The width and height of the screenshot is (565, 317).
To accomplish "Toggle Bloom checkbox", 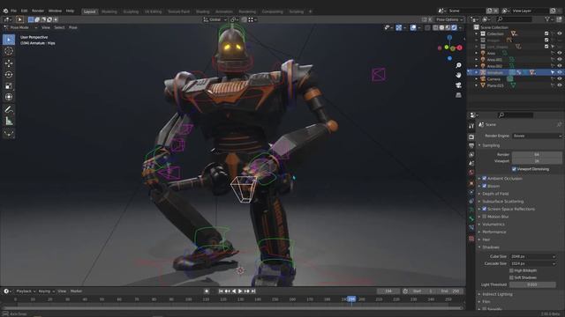I will point(485,186).
